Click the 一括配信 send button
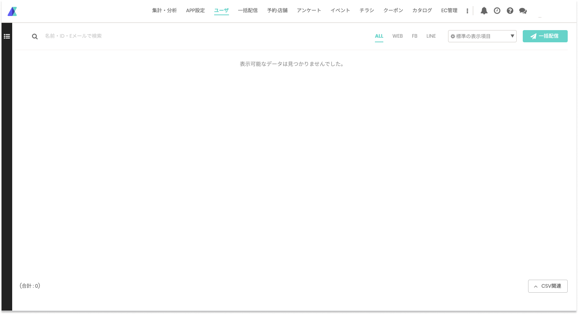578x314 pixels. [x=545, y=36]
